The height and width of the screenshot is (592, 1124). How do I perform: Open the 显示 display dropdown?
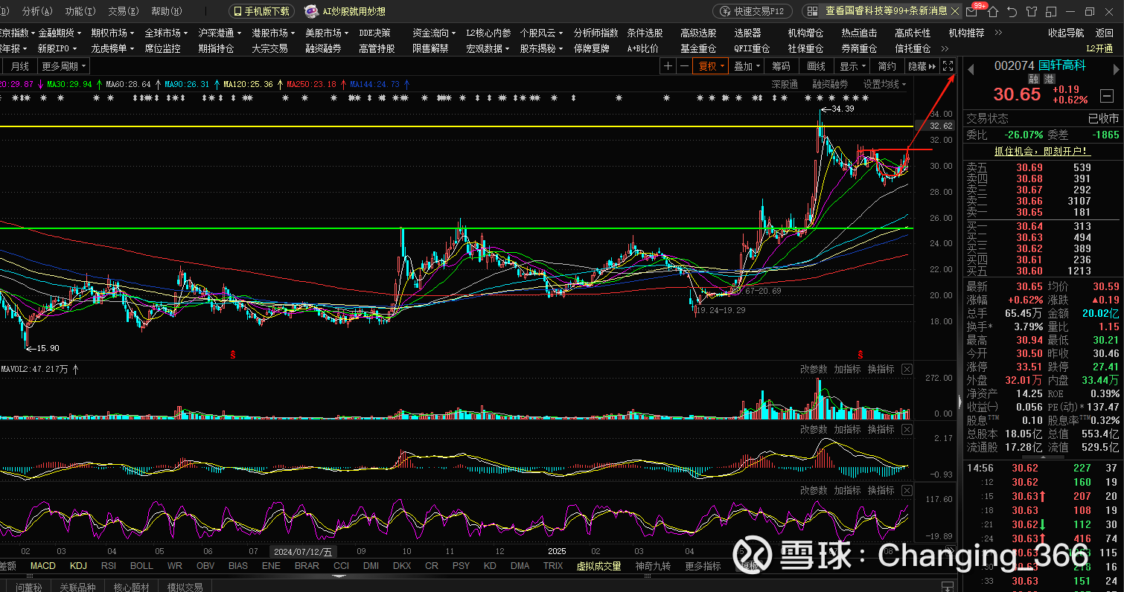pyautogui.click(x=853, y=66)
